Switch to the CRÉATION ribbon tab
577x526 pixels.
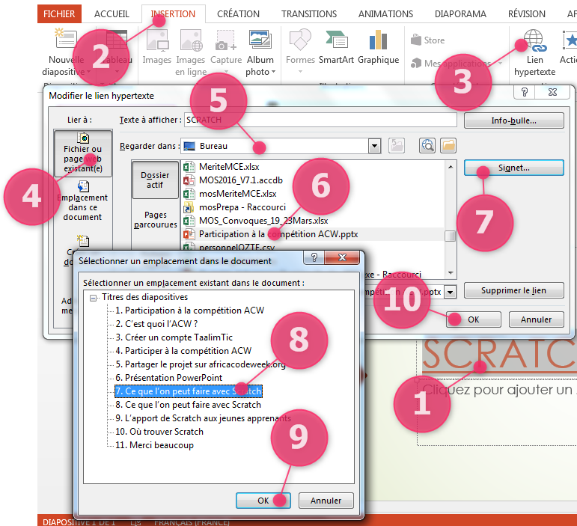238,14
